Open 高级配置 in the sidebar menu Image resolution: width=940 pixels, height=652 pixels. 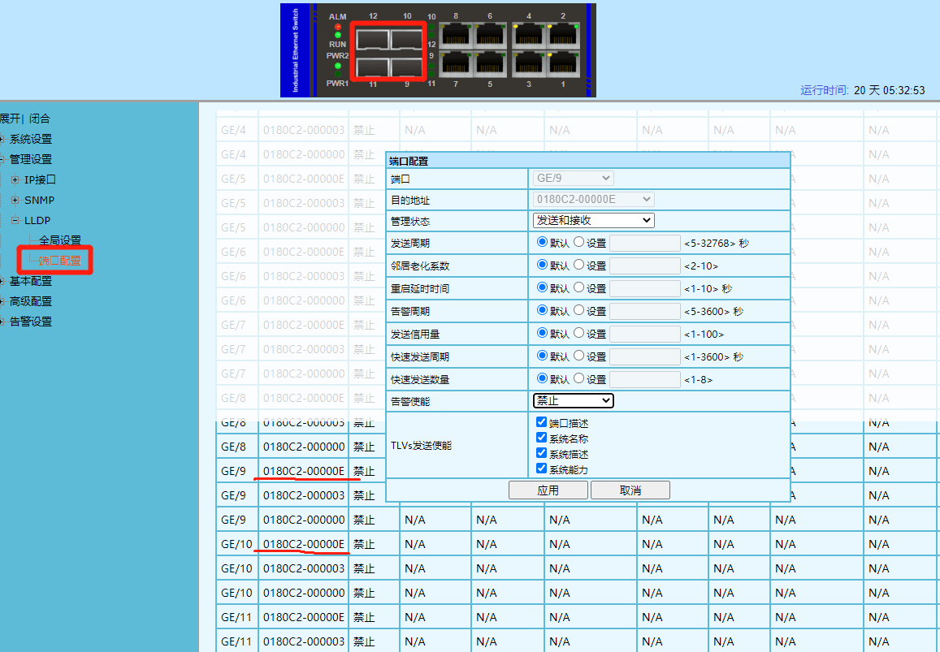click(31, 301)
